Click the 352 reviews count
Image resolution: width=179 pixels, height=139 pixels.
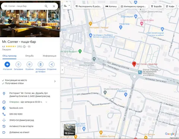point(19,47)
